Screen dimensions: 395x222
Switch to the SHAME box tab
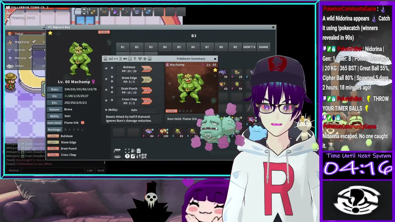[x=263, y=47]
